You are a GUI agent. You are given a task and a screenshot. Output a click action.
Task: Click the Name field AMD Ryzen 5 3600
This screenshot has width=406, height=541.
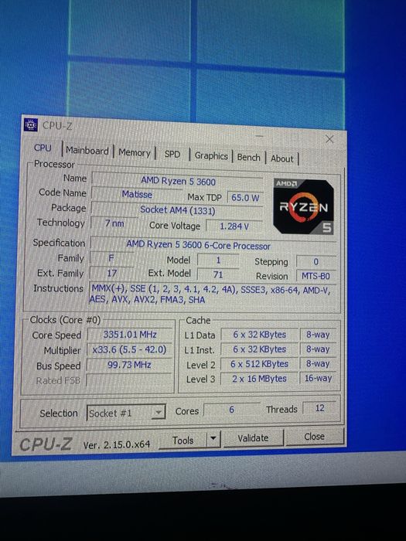(177, 181)
